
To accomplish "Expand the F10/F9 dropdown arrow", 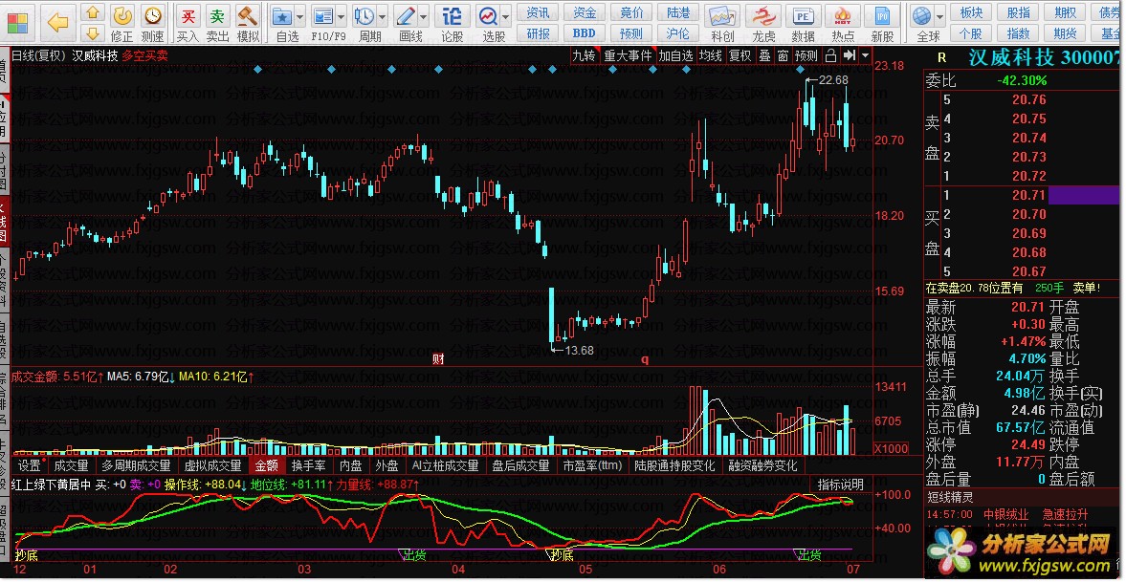I will pyautogui.click(x=342, y=16).
